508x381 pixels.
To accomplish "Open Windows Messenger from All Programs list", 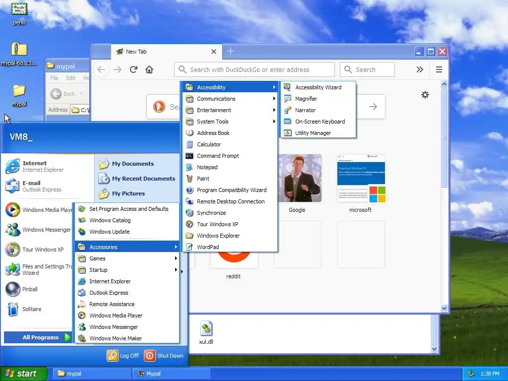I will [127, 327].
